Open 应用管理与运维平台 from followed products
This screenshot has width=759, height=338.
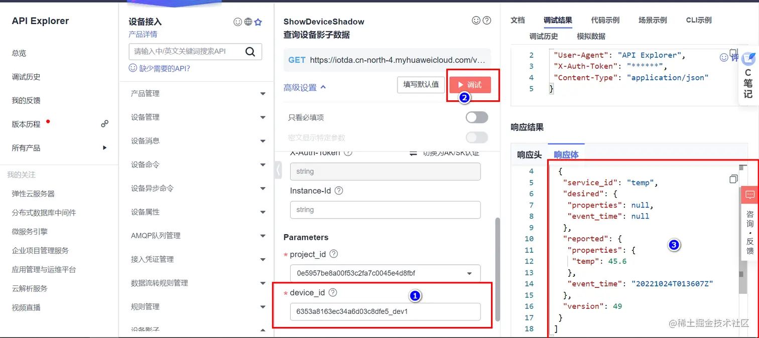[x=44, y=269]
